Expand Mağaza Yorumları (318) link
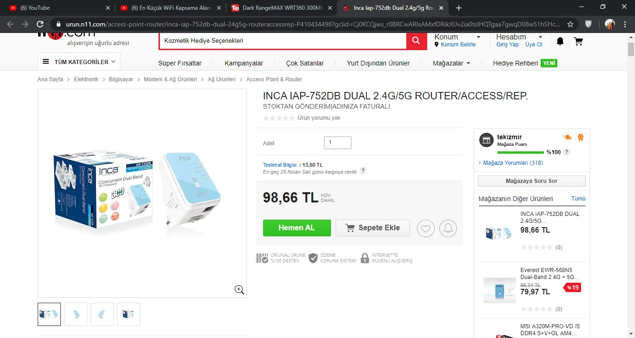This screenshot has width=635, height=338. coord(513,163)
